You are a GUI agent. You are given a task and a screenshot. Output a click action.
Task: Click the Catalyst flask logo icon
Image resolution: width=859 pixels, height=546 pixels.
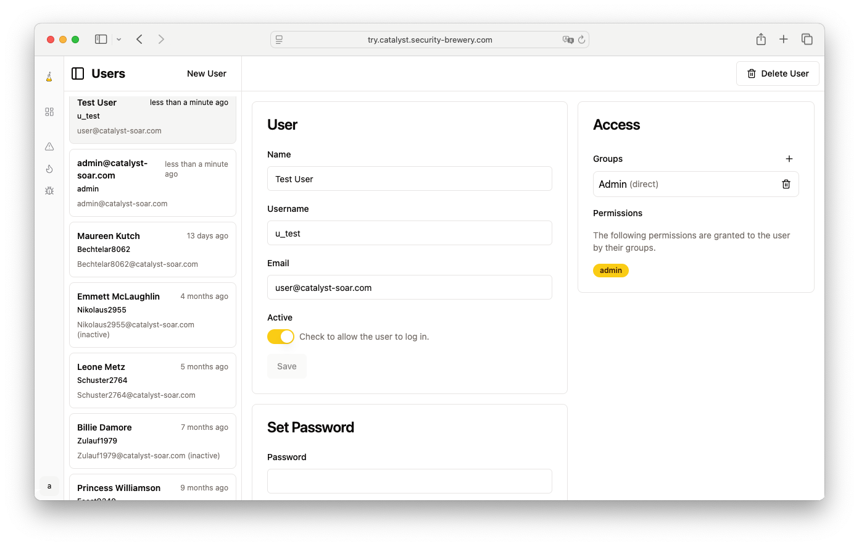coord(49,77)
